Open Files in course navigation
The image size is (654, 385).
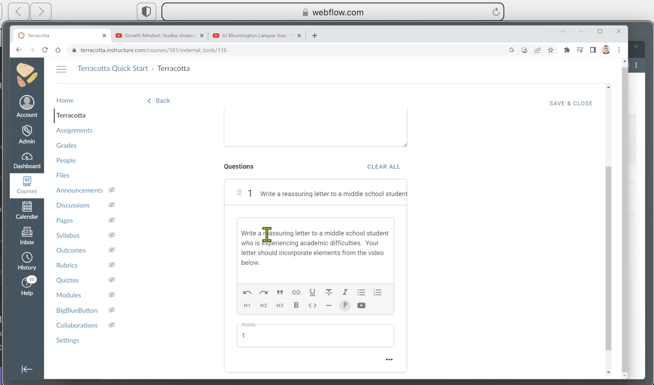(63, 175)
